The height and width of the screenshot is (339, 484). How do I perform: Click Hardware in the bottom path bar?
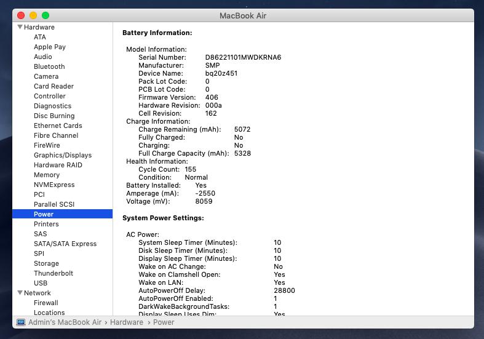127,322
